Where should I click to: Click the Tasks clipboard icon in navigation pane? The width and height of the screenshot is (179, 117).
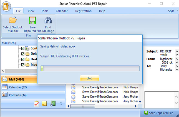[x=37, y=104]
